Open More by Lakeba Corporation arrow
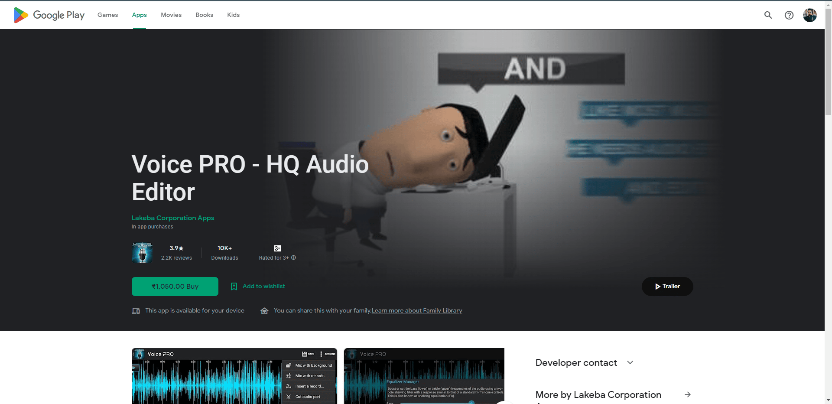 pyautogui.click(x=687, y=394)
